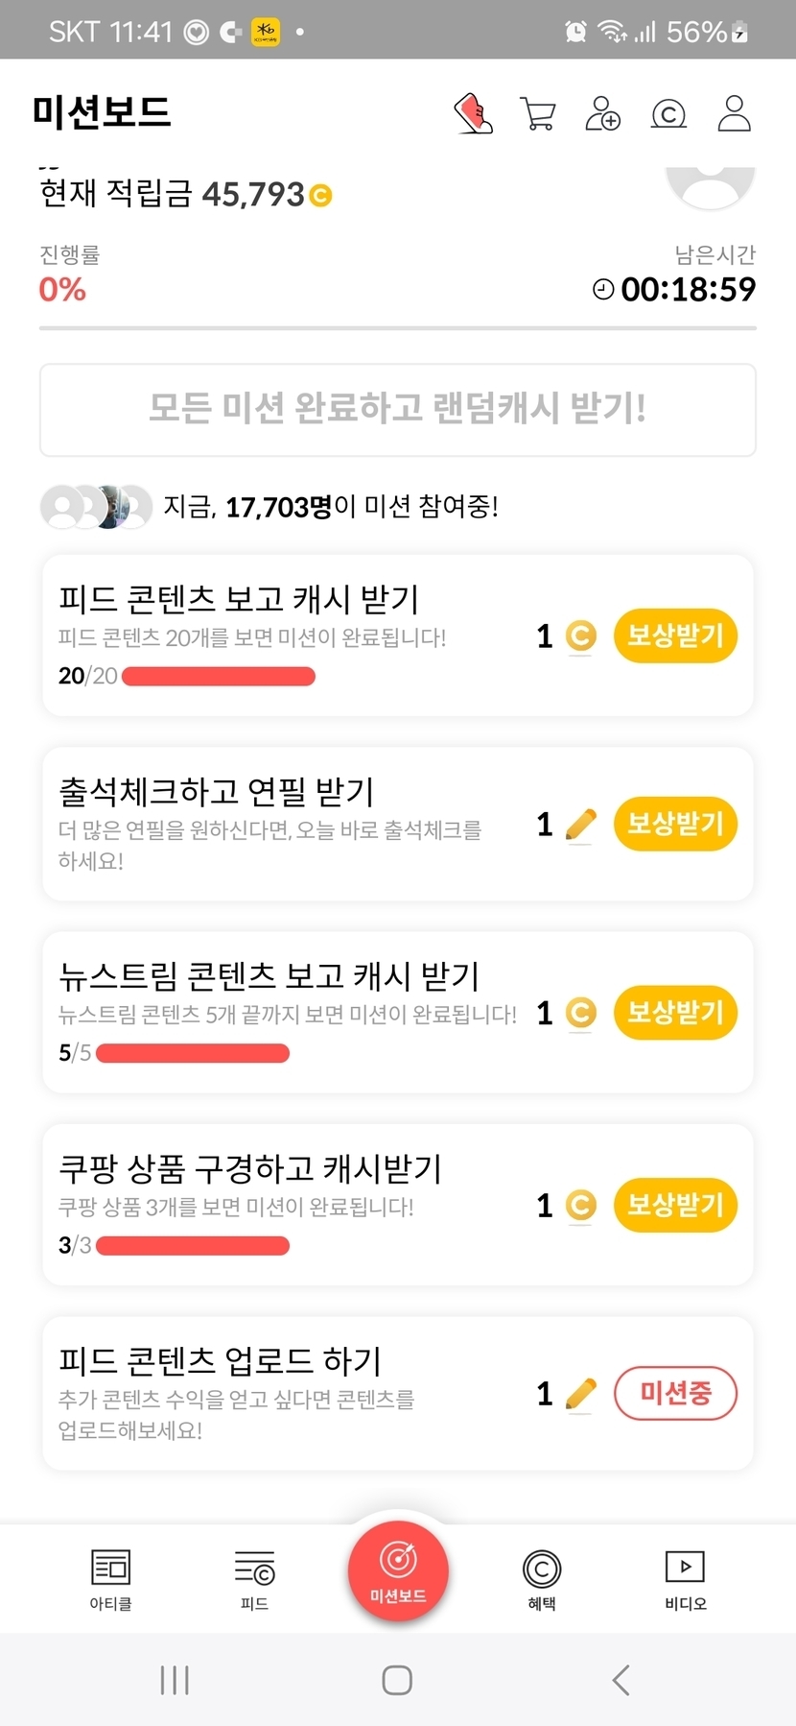The image size is (796, 1726).
Task: Claim reward for 출석체크하고 연필 받기
Action: tap(675, 824)
